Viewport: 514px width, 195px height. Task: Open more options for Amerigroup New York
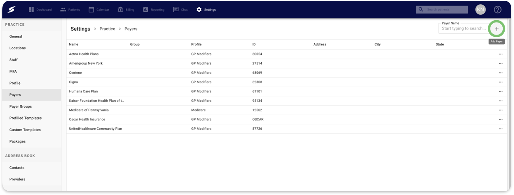coord(501,63)
